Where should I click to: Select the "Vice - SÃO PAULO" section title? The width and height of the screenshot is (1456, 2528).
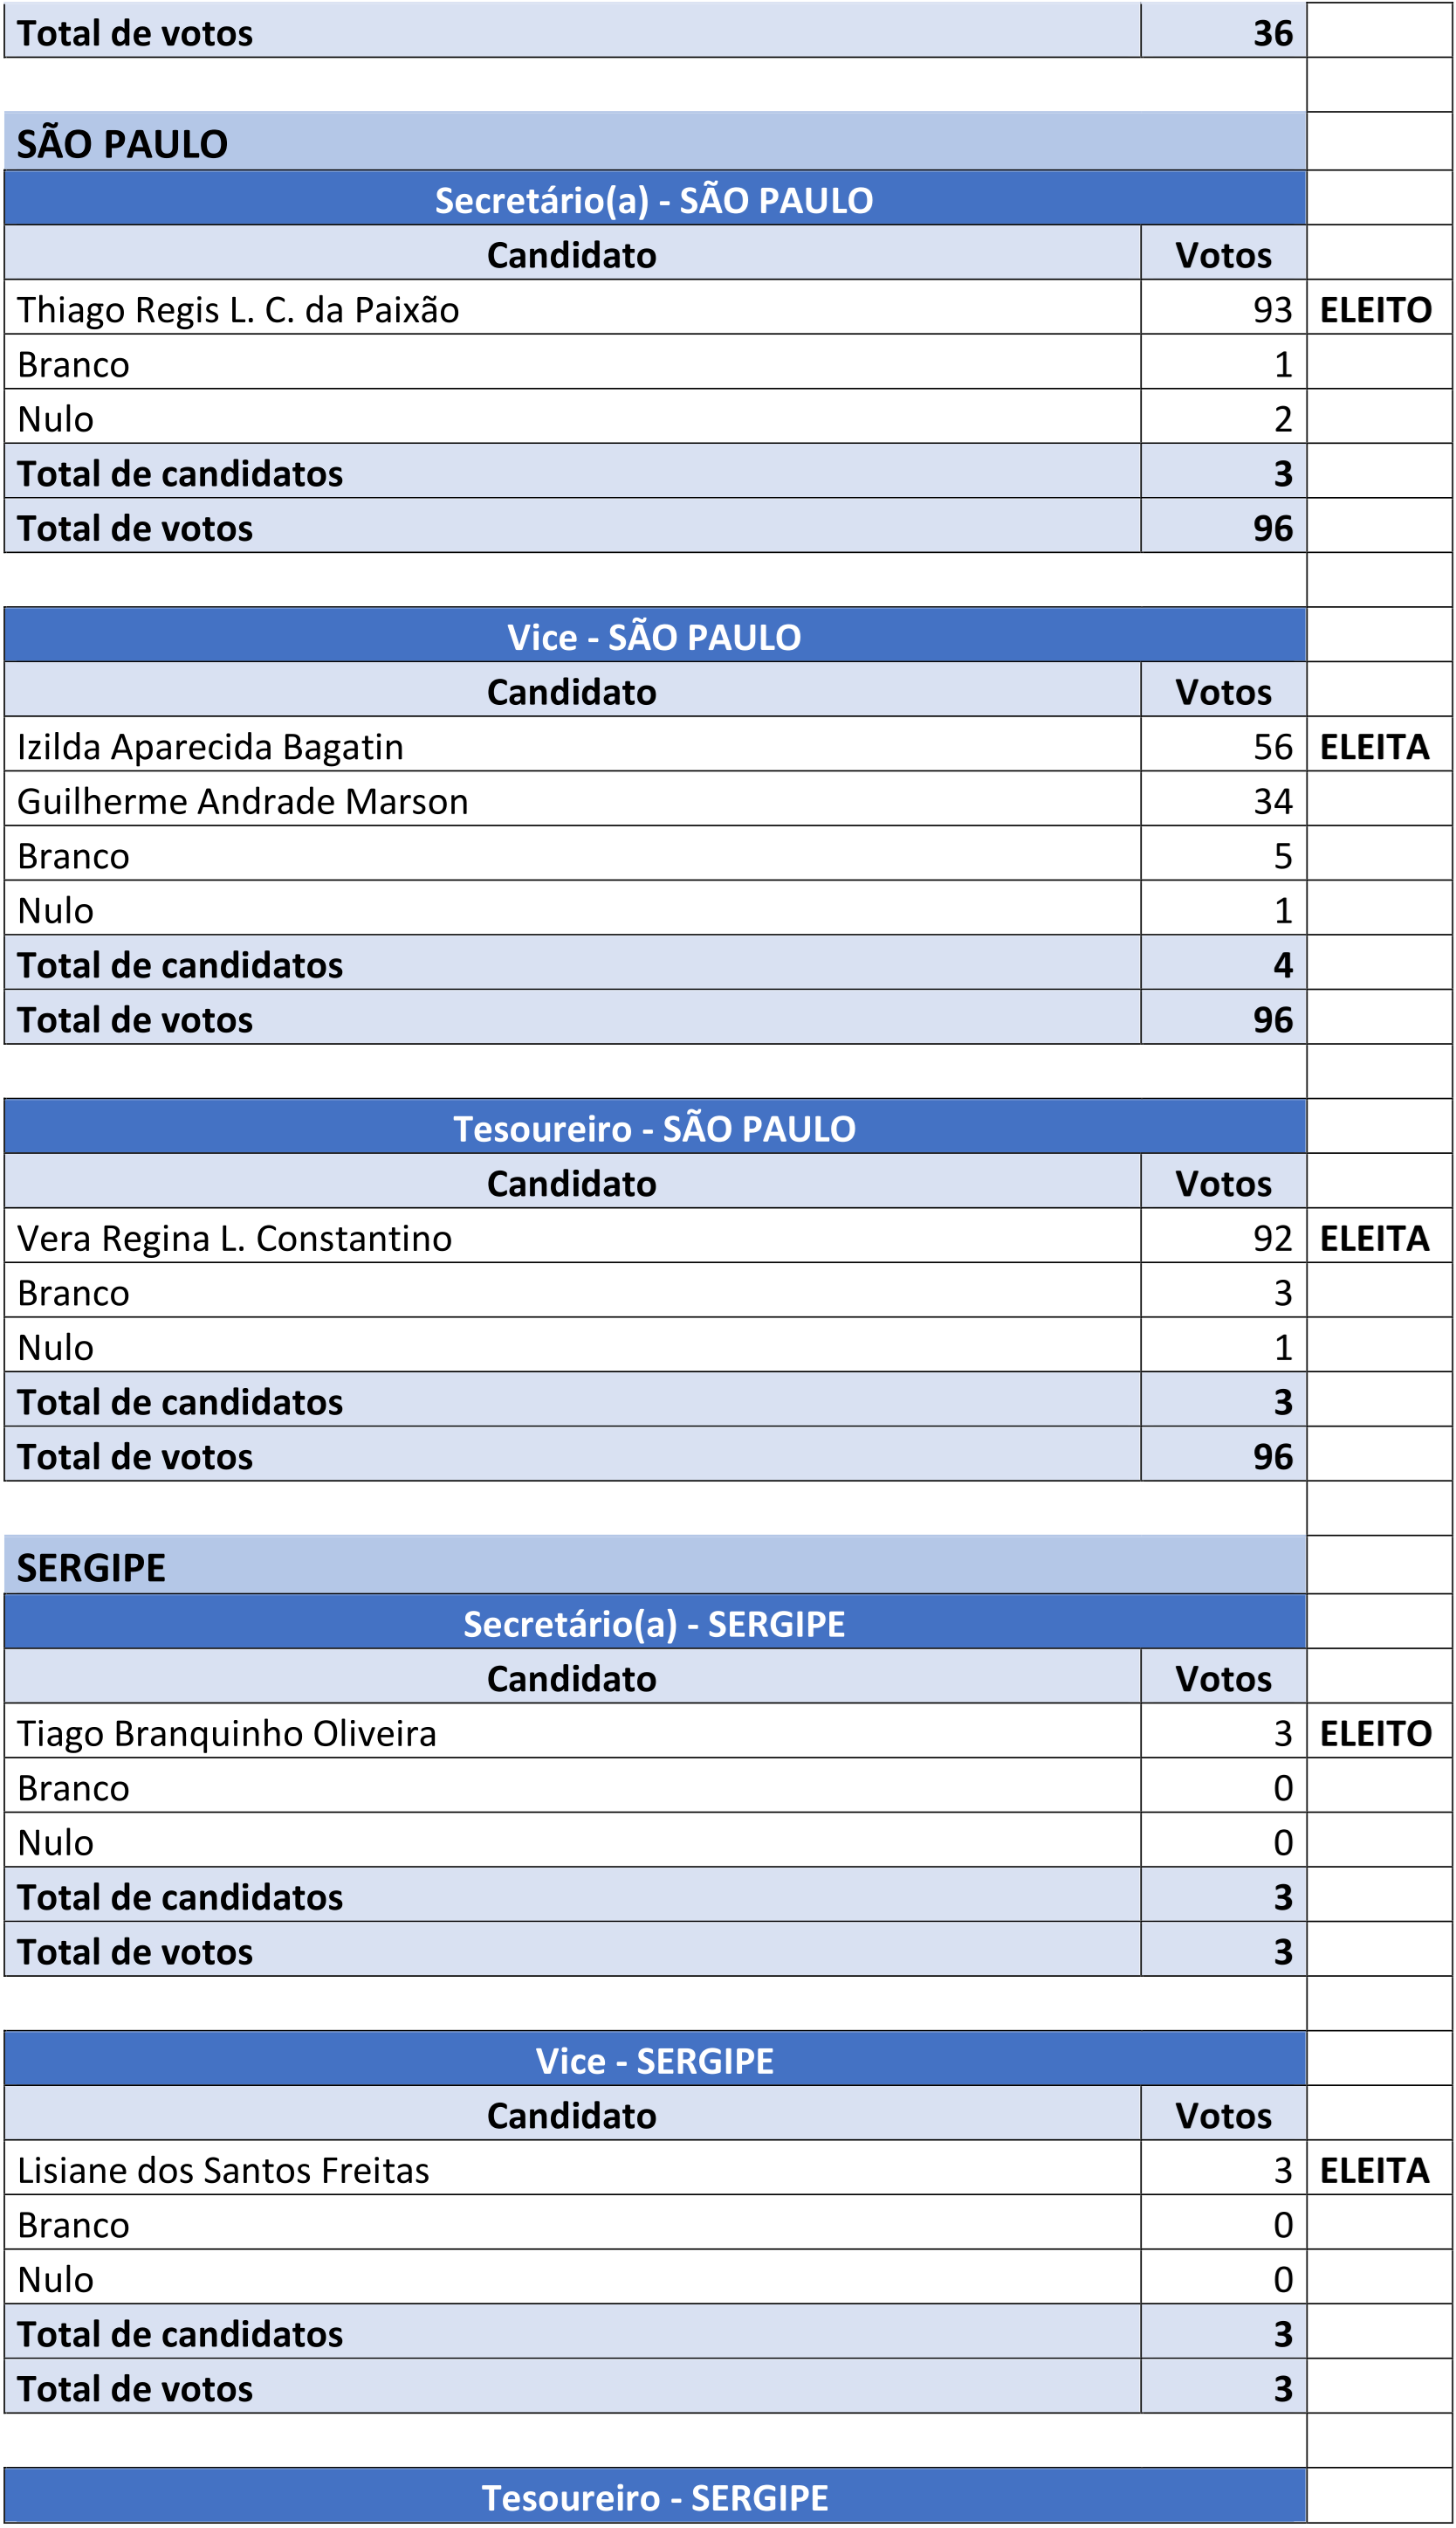tap(654, 638)
